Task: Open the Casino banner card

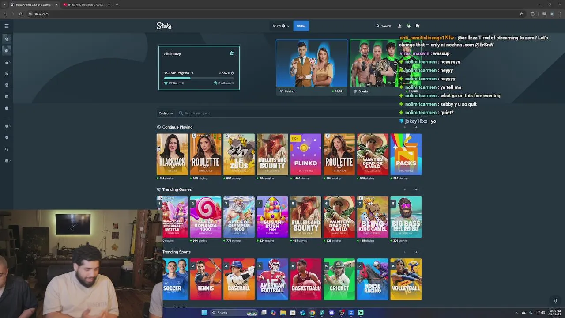Action: (x=312, y=67)
